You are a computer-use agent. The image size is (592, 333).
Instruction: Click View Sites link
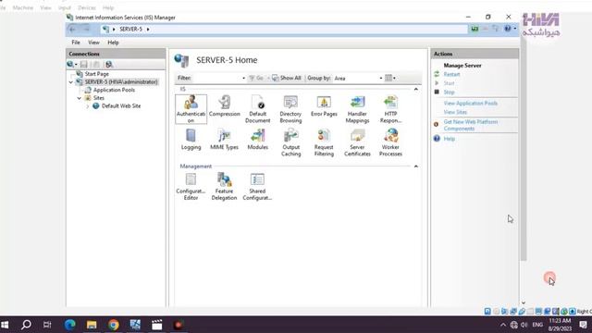pos(455,112)
